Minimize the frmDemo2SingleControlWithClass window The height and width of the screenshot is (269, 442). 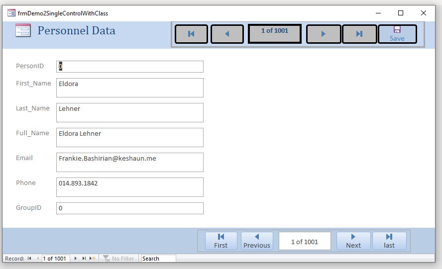click(x=378, y=13)
